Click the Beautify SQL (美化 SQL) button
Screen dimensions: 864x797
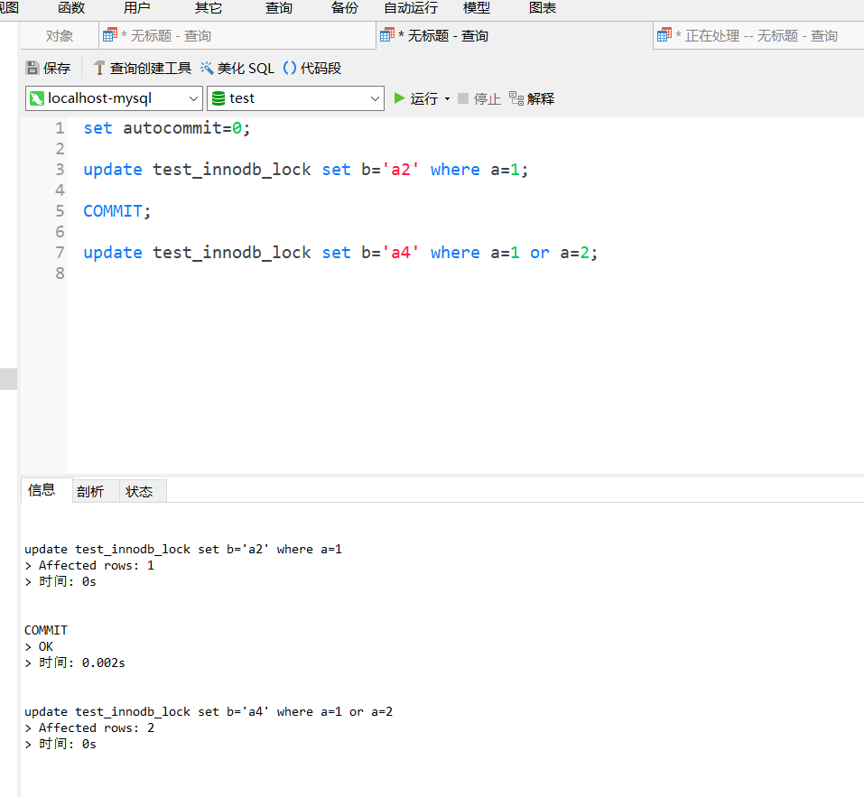(x=237, y=68)
